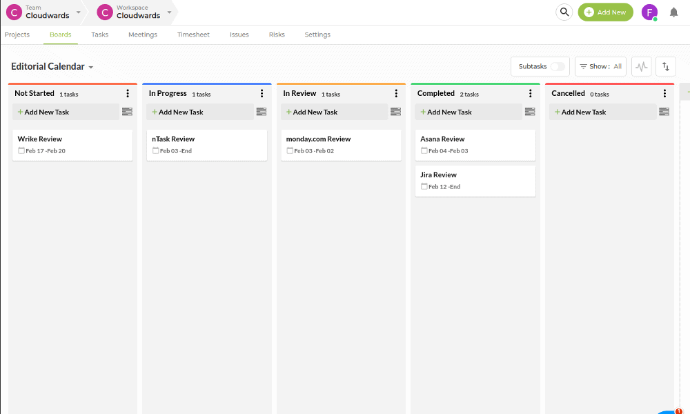Switch to the Tasks tab
The image size is (690, 414).
[100, 34]
